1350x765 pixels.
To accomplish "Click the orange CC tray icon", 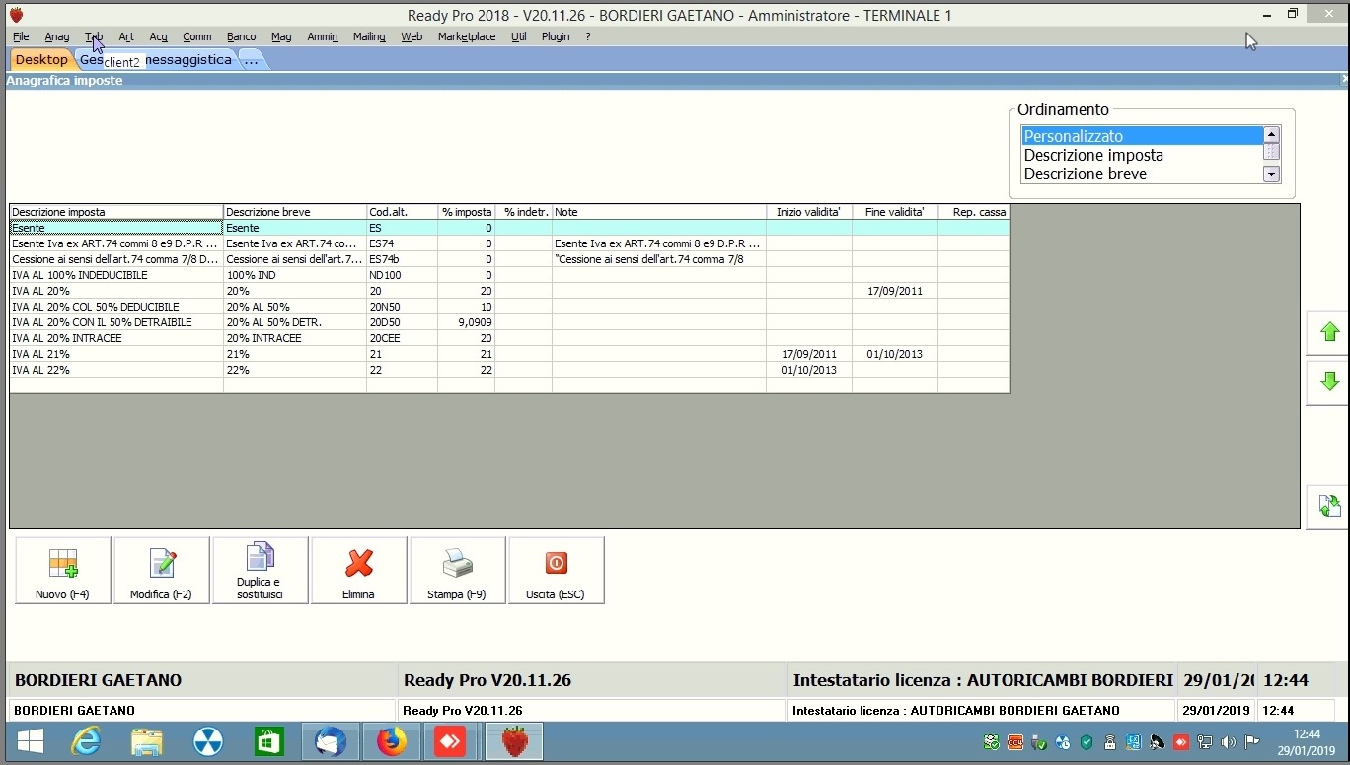I will 1015,742.
